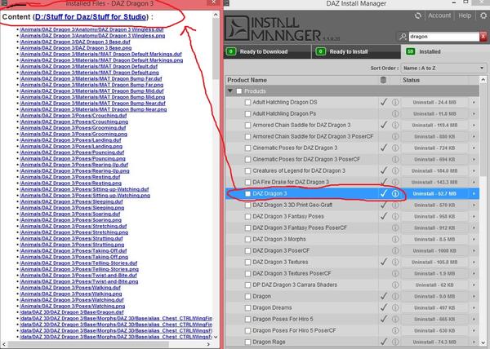Open DAZ Dragon 3 Base.duf file link
The width and height of the screenshot is (490, 349).
click(x=75, y=42)
